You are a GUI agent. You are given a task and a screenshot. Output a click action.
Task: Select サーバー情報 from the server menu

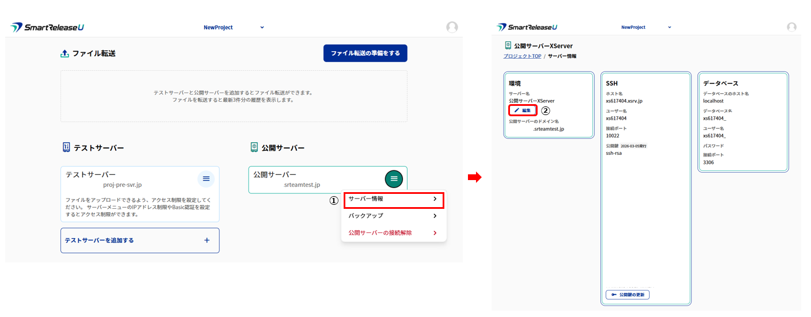394,199
